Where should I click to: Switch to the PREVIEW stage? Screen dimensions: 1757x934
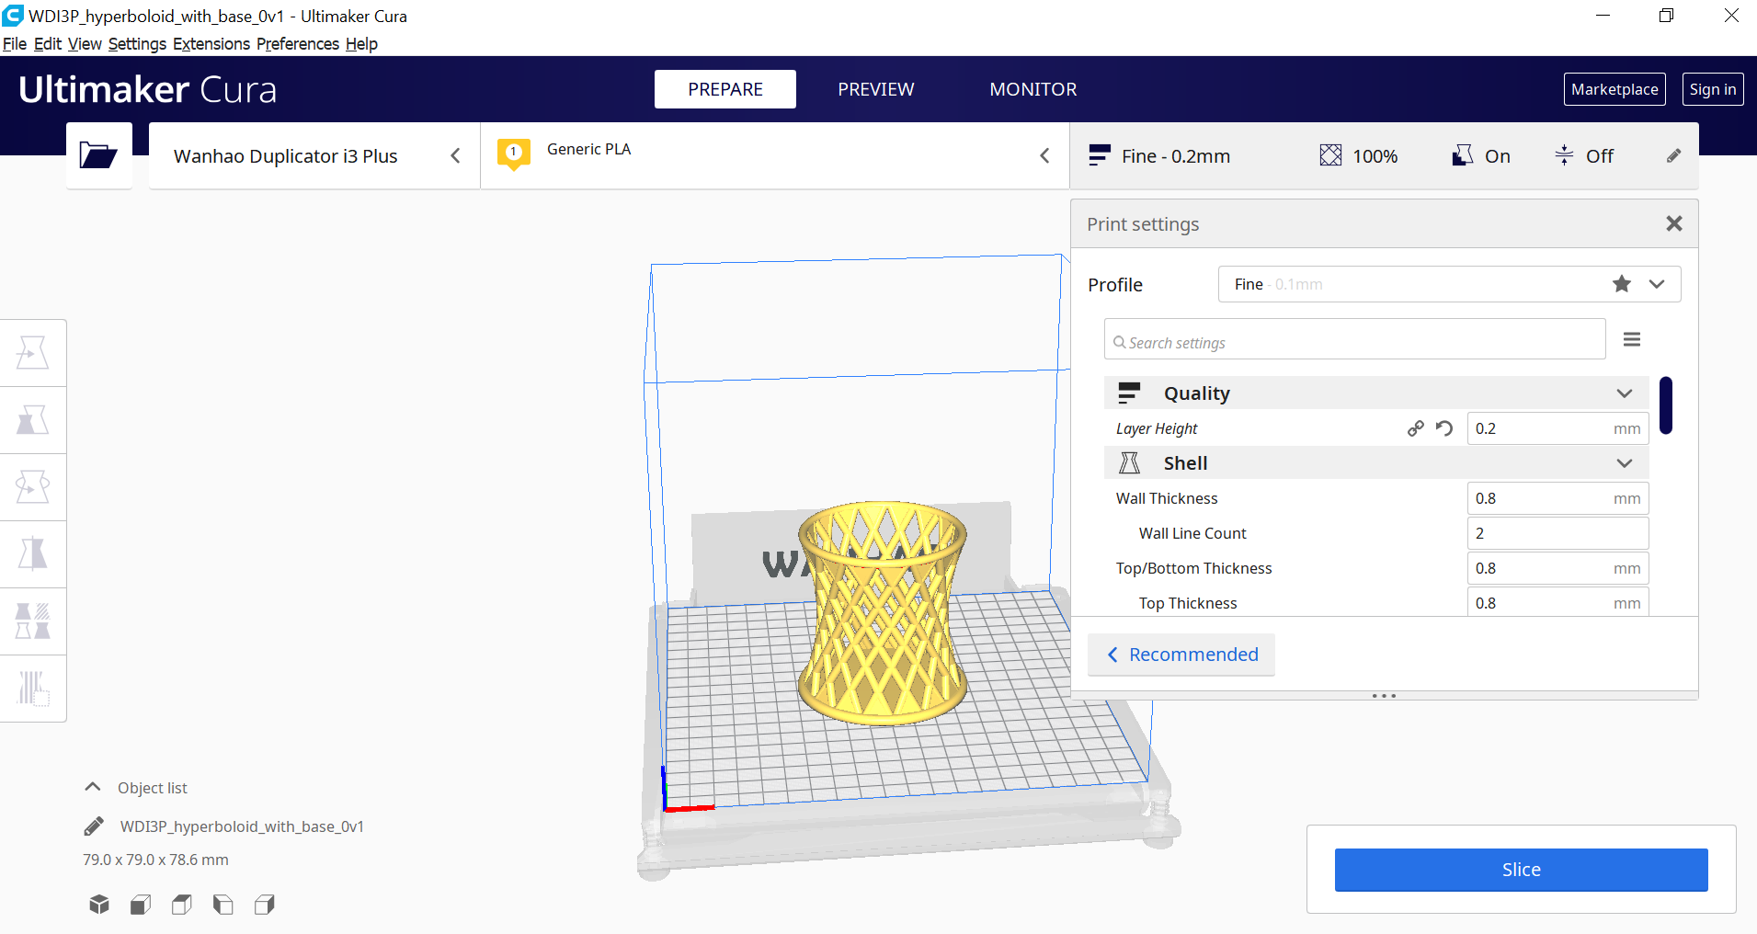(876, 89)
